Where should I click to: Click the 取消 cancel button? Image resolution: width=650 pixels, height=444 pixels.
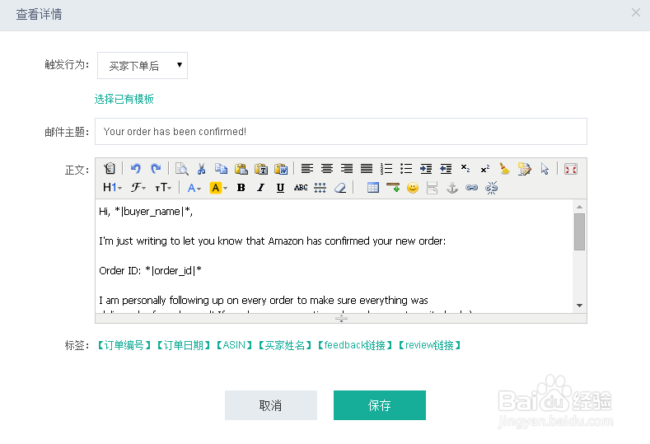(x=271, y=405)
